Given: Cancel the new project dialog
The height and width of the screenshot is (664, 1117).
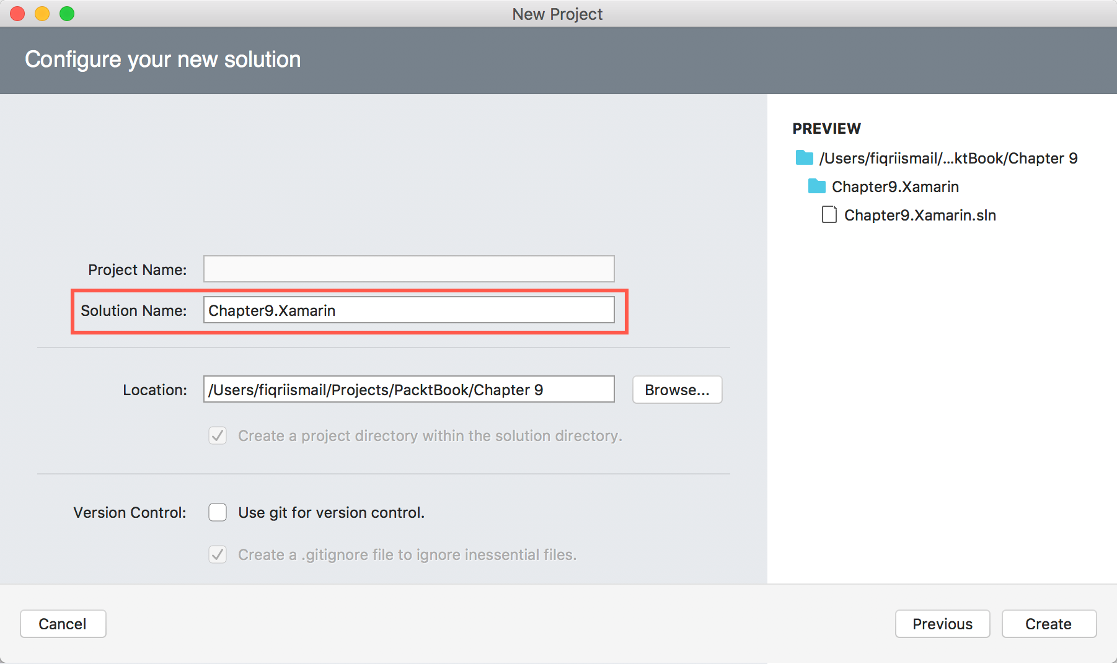Looking at the screenshot, I should coord(63,624).
